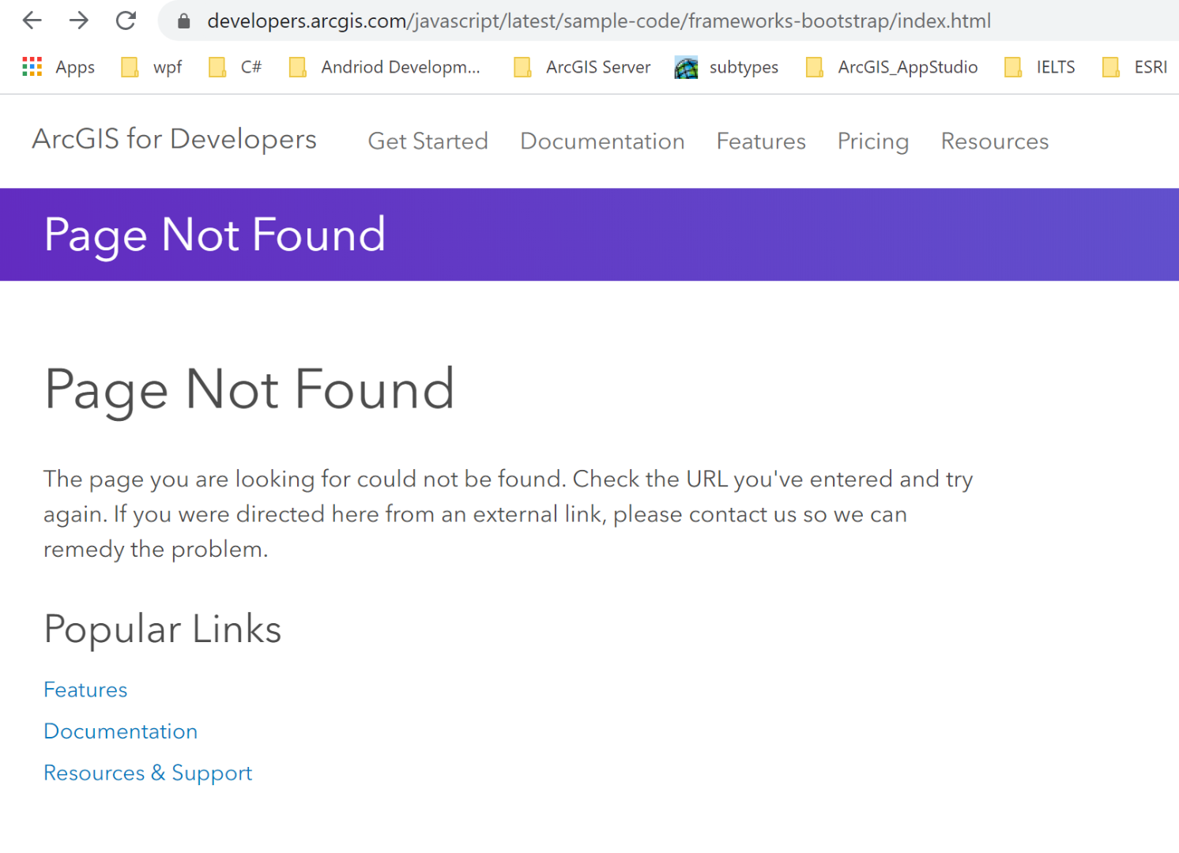Open the Andriod Development bookmark folder
The image size is (1179, 853).
pos(386,67)
